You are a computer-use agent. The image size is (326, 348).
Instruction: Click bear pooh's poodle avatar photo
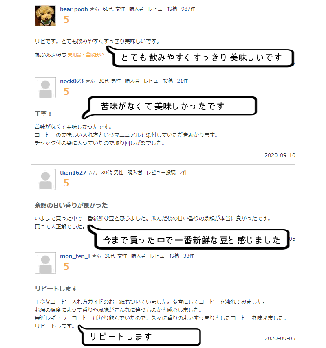tap(45, 16)
